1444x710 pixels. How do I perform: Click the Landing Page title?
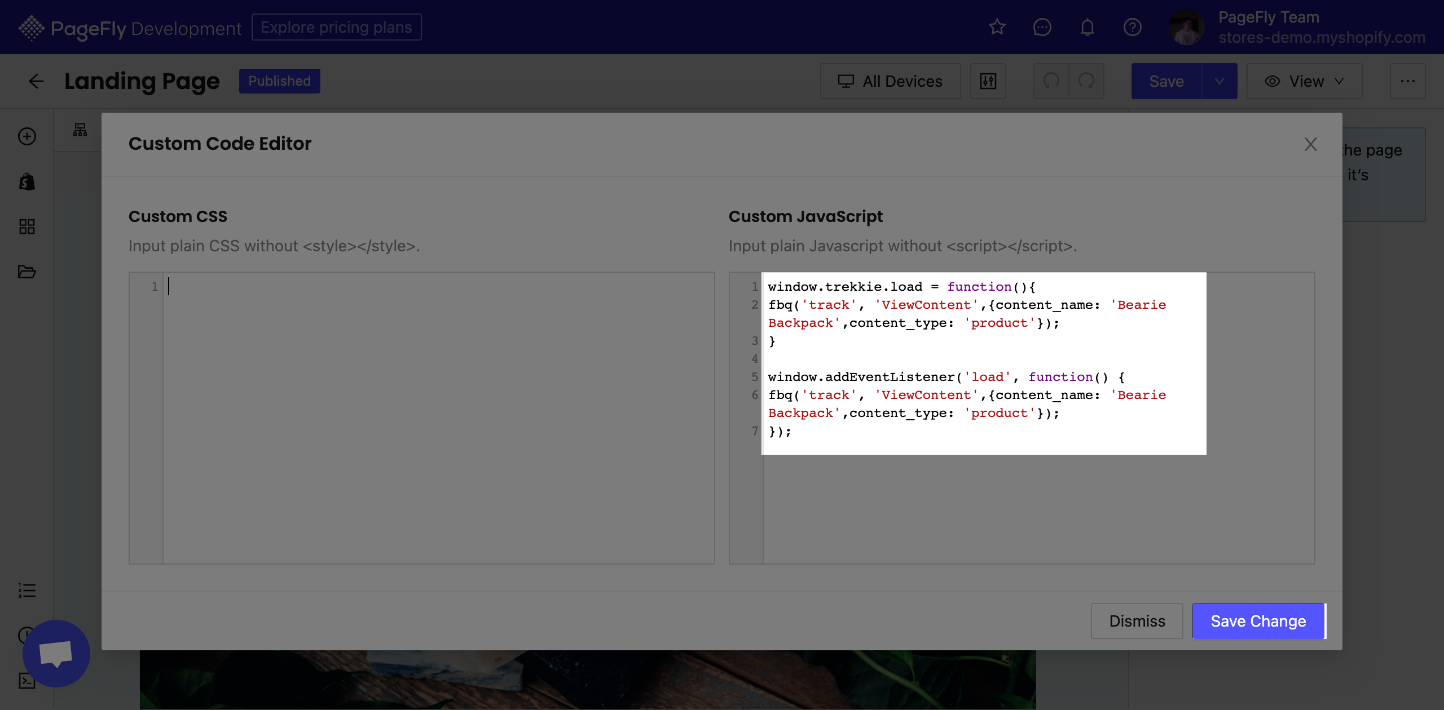coord(142,81)
